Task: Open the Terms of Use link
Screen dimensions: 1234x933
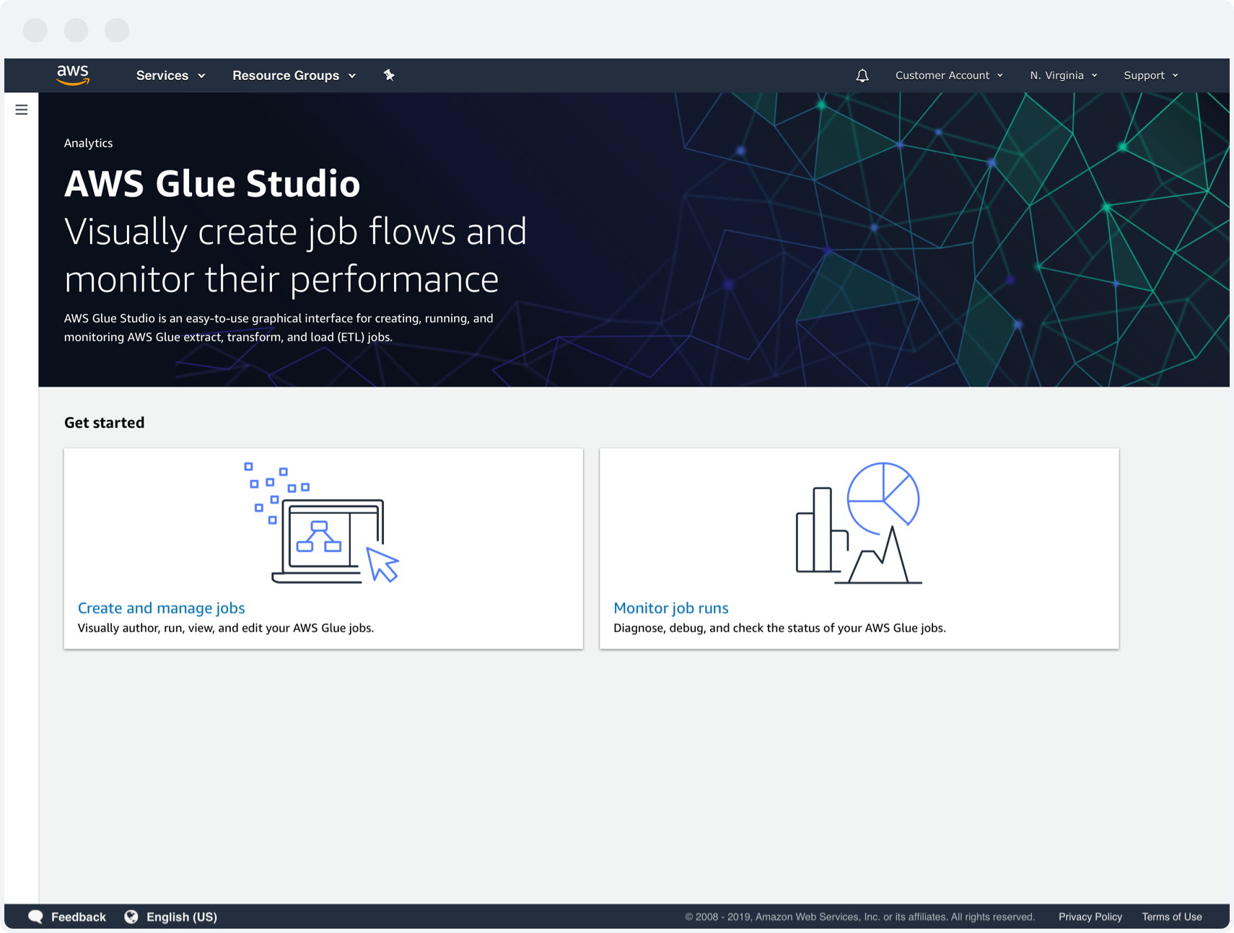Action: 1171,916
